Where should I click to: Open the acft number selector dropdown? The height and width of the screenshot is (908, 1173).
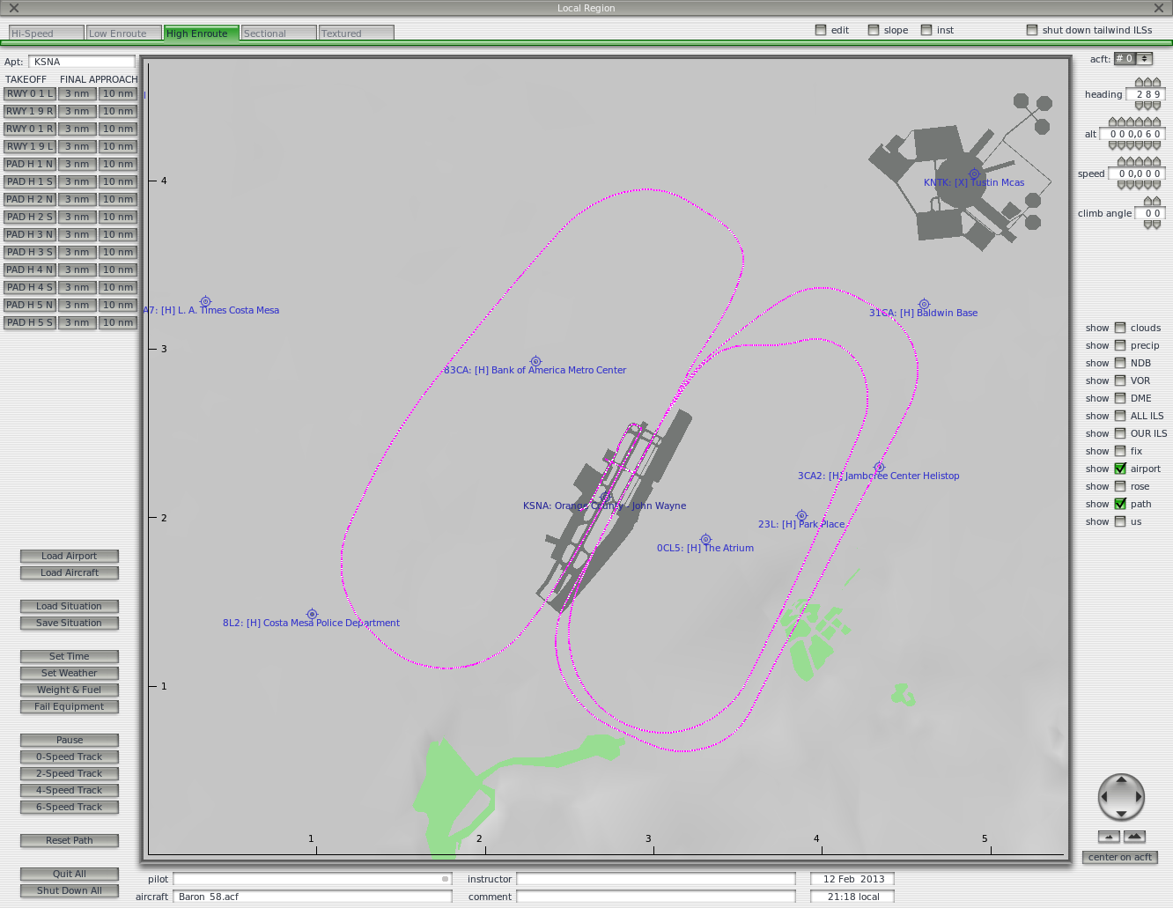[x=1144, y=59]
